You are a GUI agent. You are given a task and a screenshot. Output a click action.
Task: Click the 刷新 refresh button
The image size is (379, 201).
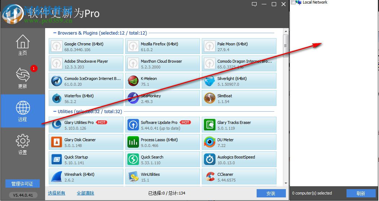(x=361, y=193)
